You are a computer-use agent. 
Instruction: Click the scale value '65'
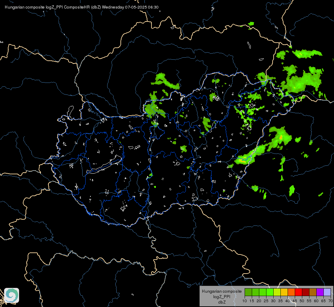323,301
